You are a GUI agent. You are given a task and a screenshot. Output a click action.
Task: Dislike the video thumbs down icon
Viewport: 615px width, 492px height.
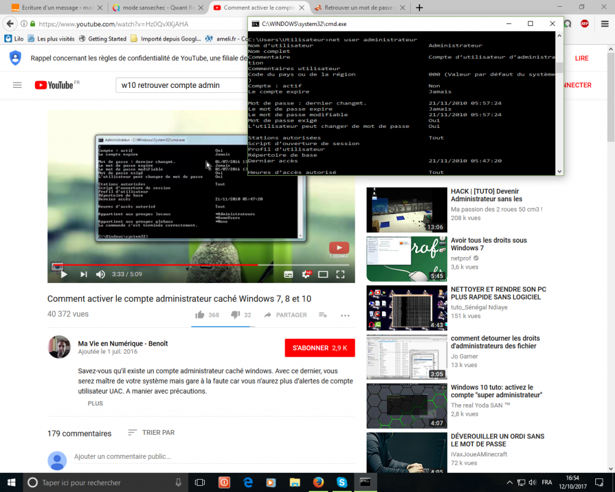[x=236, y=315]
